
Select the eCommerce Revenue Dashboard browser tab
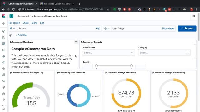pyautogui.click(x=20, y=4)
